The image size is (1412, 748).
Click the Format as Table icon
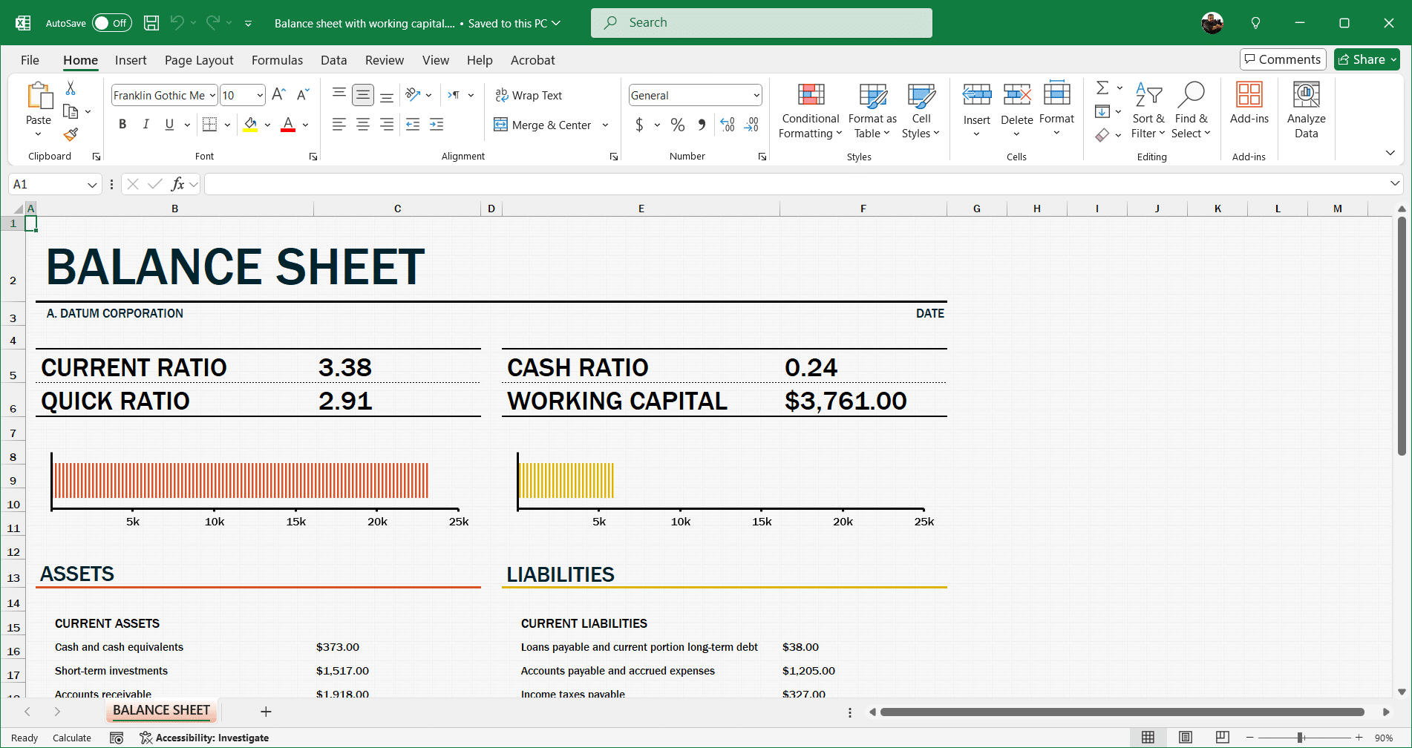(872, 111)
